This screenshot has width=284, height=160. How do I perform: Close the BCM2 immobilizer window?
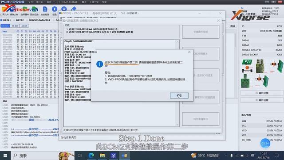pyautogui.click(x=218, y=21)
